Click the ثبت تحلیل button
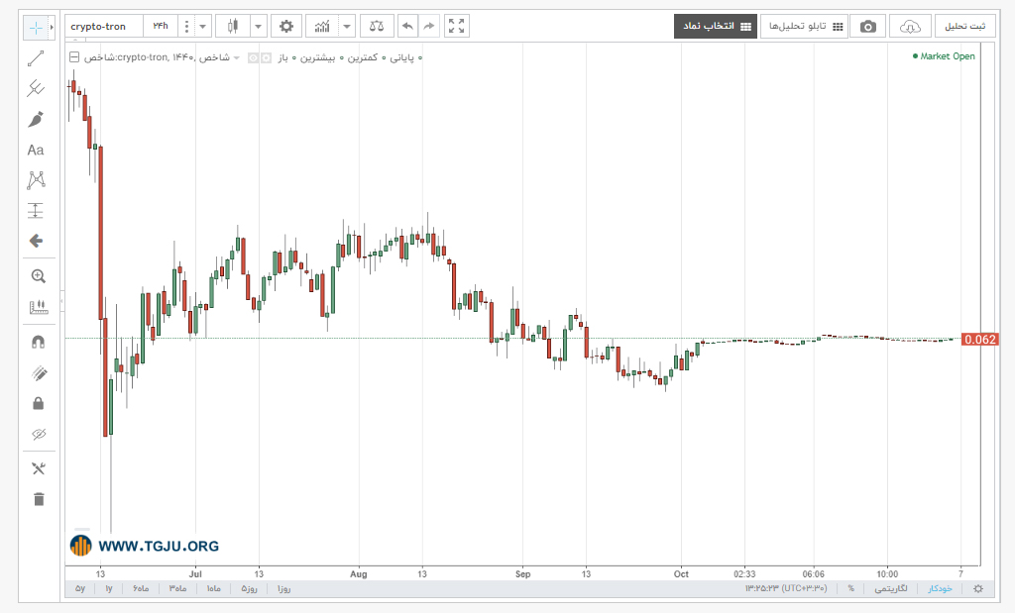This screenshot has height=613, width=1015. pos(964,27)
